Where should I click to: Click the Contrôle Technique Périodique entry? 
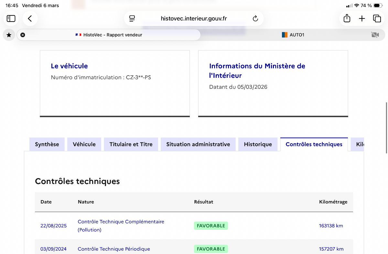click(114, 249)
